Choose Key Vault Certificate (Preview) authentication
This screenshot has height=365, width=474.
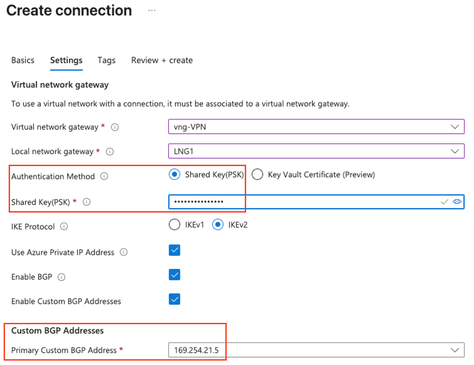257,174
